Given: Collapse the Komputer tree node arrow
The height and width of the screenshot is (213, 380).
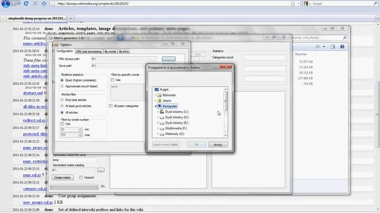Looking at the screenshot, I should tap(156, 106).
